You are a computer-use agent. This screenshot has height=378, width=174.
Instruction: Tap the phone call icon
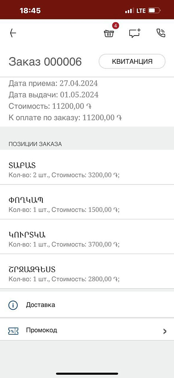pos(161,33)
